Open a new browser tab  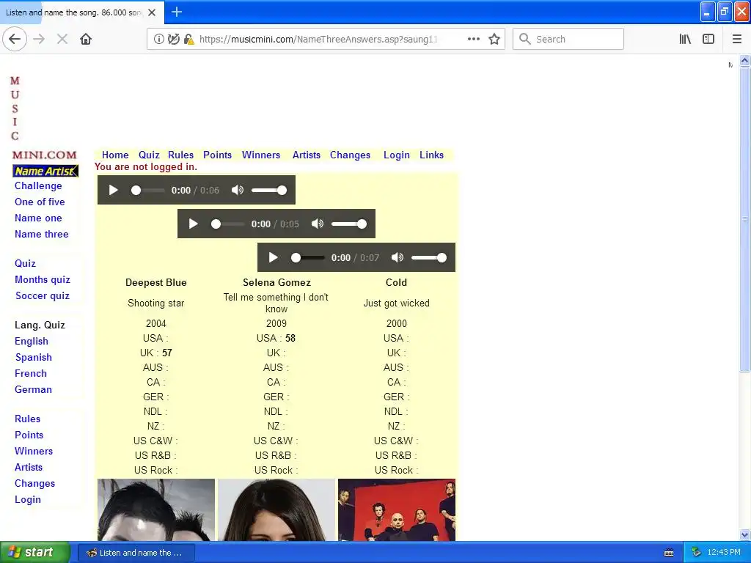pyautogui.click(x=177, y=12)
